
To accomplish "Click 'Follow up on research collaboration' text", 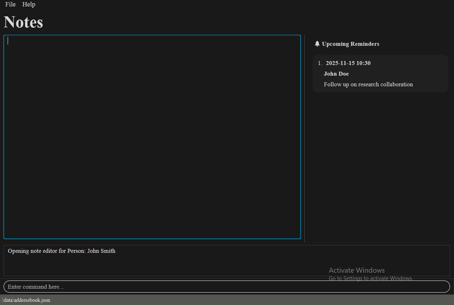I will coord(368,85).
